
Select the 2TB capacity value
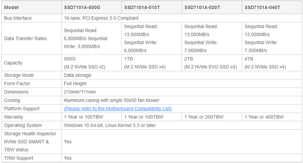(x=189, y=59)
